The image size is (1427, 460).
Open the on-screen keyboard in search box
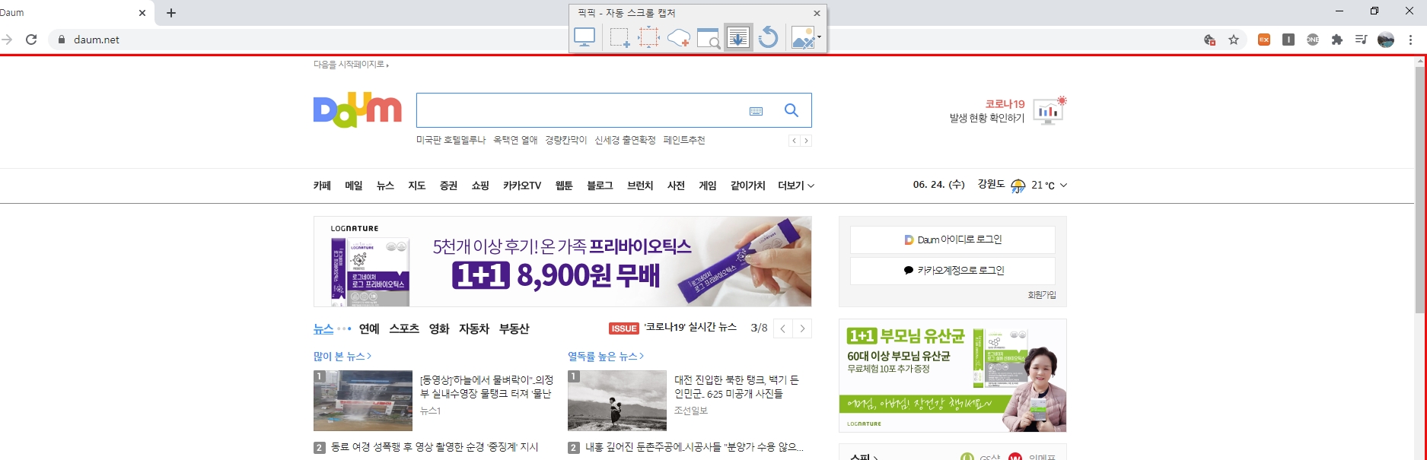[x=756, y=111]
